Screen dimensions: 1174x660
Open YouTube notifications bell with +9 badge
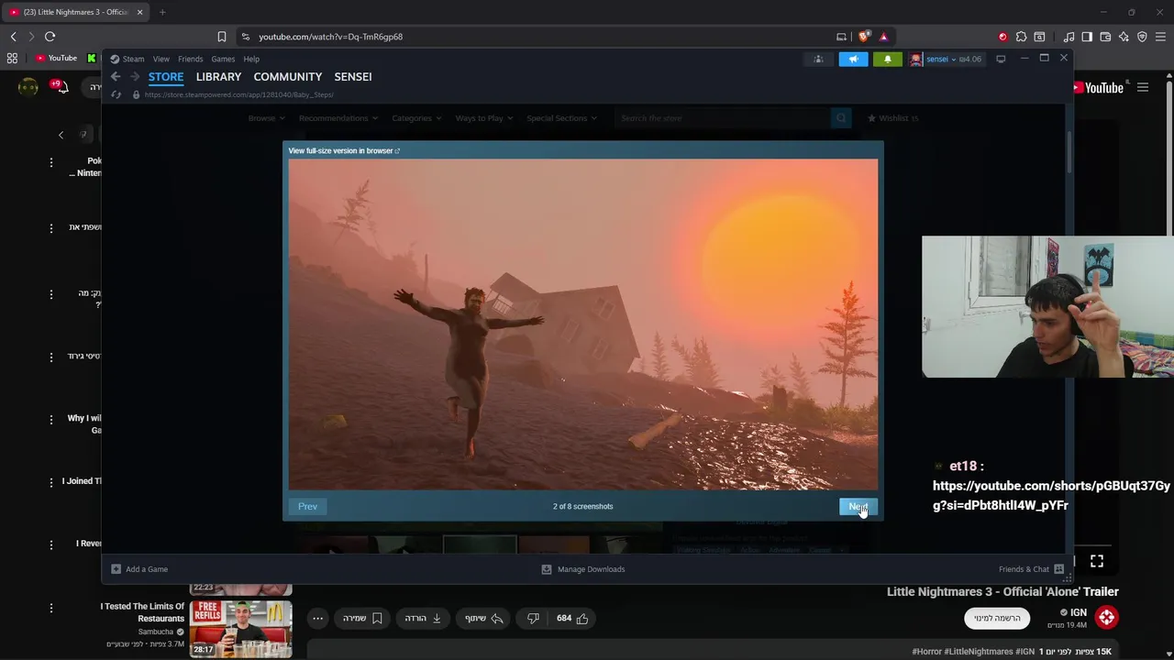pyautogui.click(x=59, y=86)
